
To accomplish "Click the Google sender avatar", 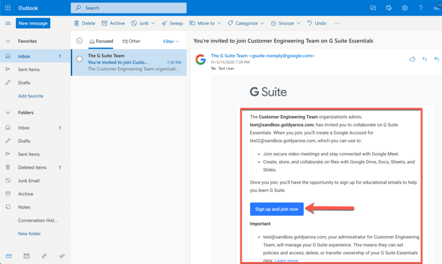I will pyautogui.click(x=201, y=60).
